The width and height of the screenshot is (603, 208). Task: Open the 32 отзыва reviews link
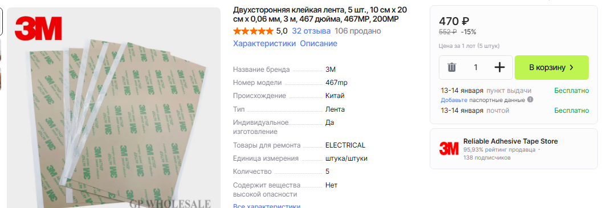pos(311,31)
